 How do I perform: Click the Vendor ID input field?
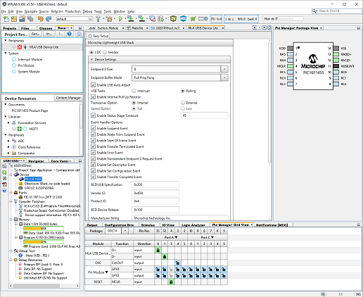[x=155, y=193]
